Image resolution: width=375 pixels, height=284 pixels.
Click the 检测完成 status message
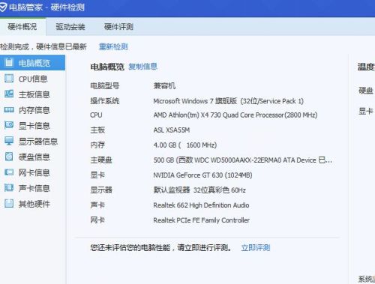click(x=43, y=46)
